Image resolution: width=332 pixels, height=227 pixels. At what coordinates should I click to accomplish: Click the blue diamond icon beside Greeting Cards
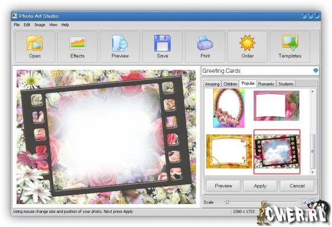pos(315,70)
